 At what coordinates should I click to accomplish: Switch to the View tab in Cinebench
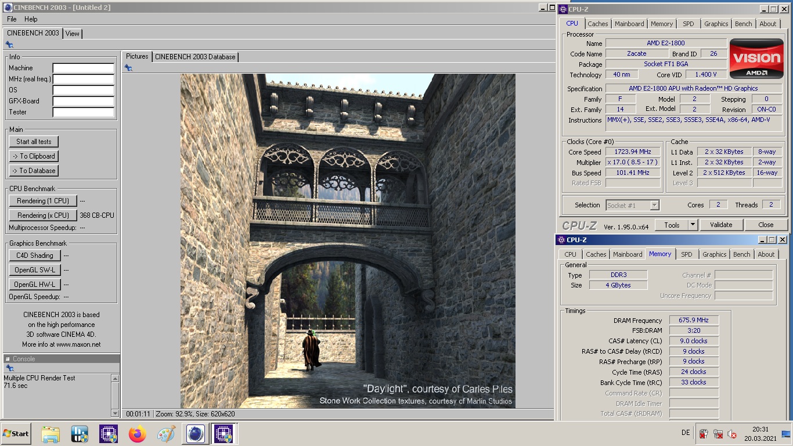73,34
